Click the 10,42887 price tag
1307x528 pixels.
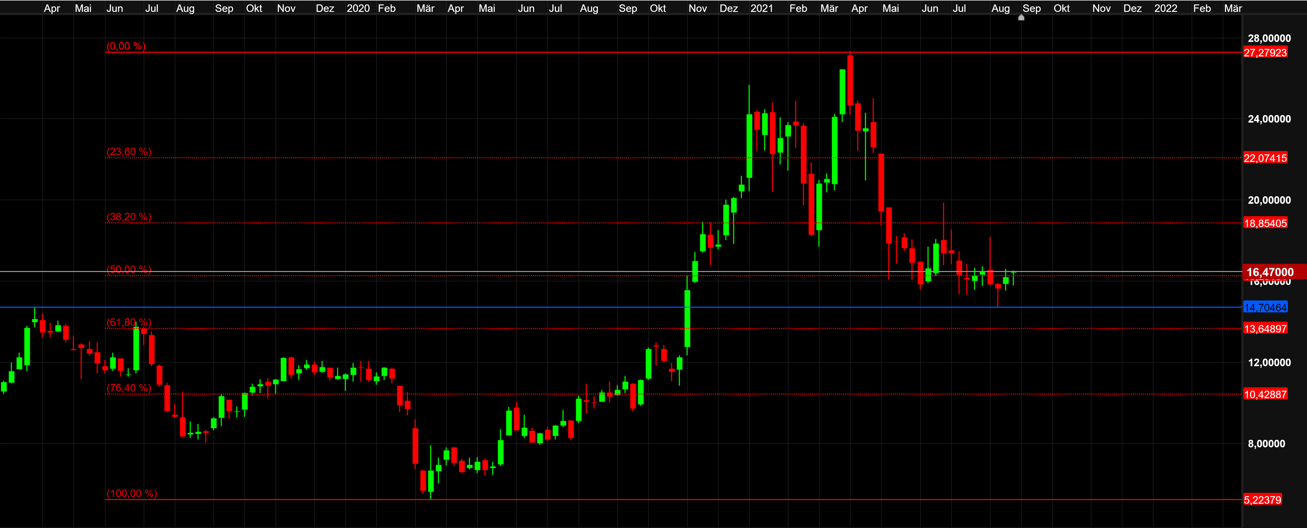[1265, 395]
